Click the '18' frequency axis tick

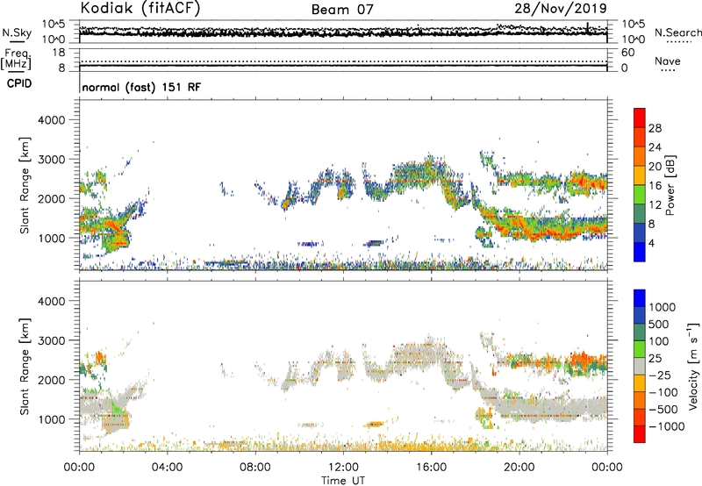click(x=59, y=53)
